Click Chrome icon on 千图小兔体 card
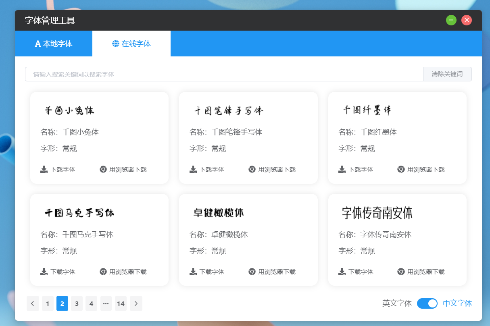 (103, 169)
